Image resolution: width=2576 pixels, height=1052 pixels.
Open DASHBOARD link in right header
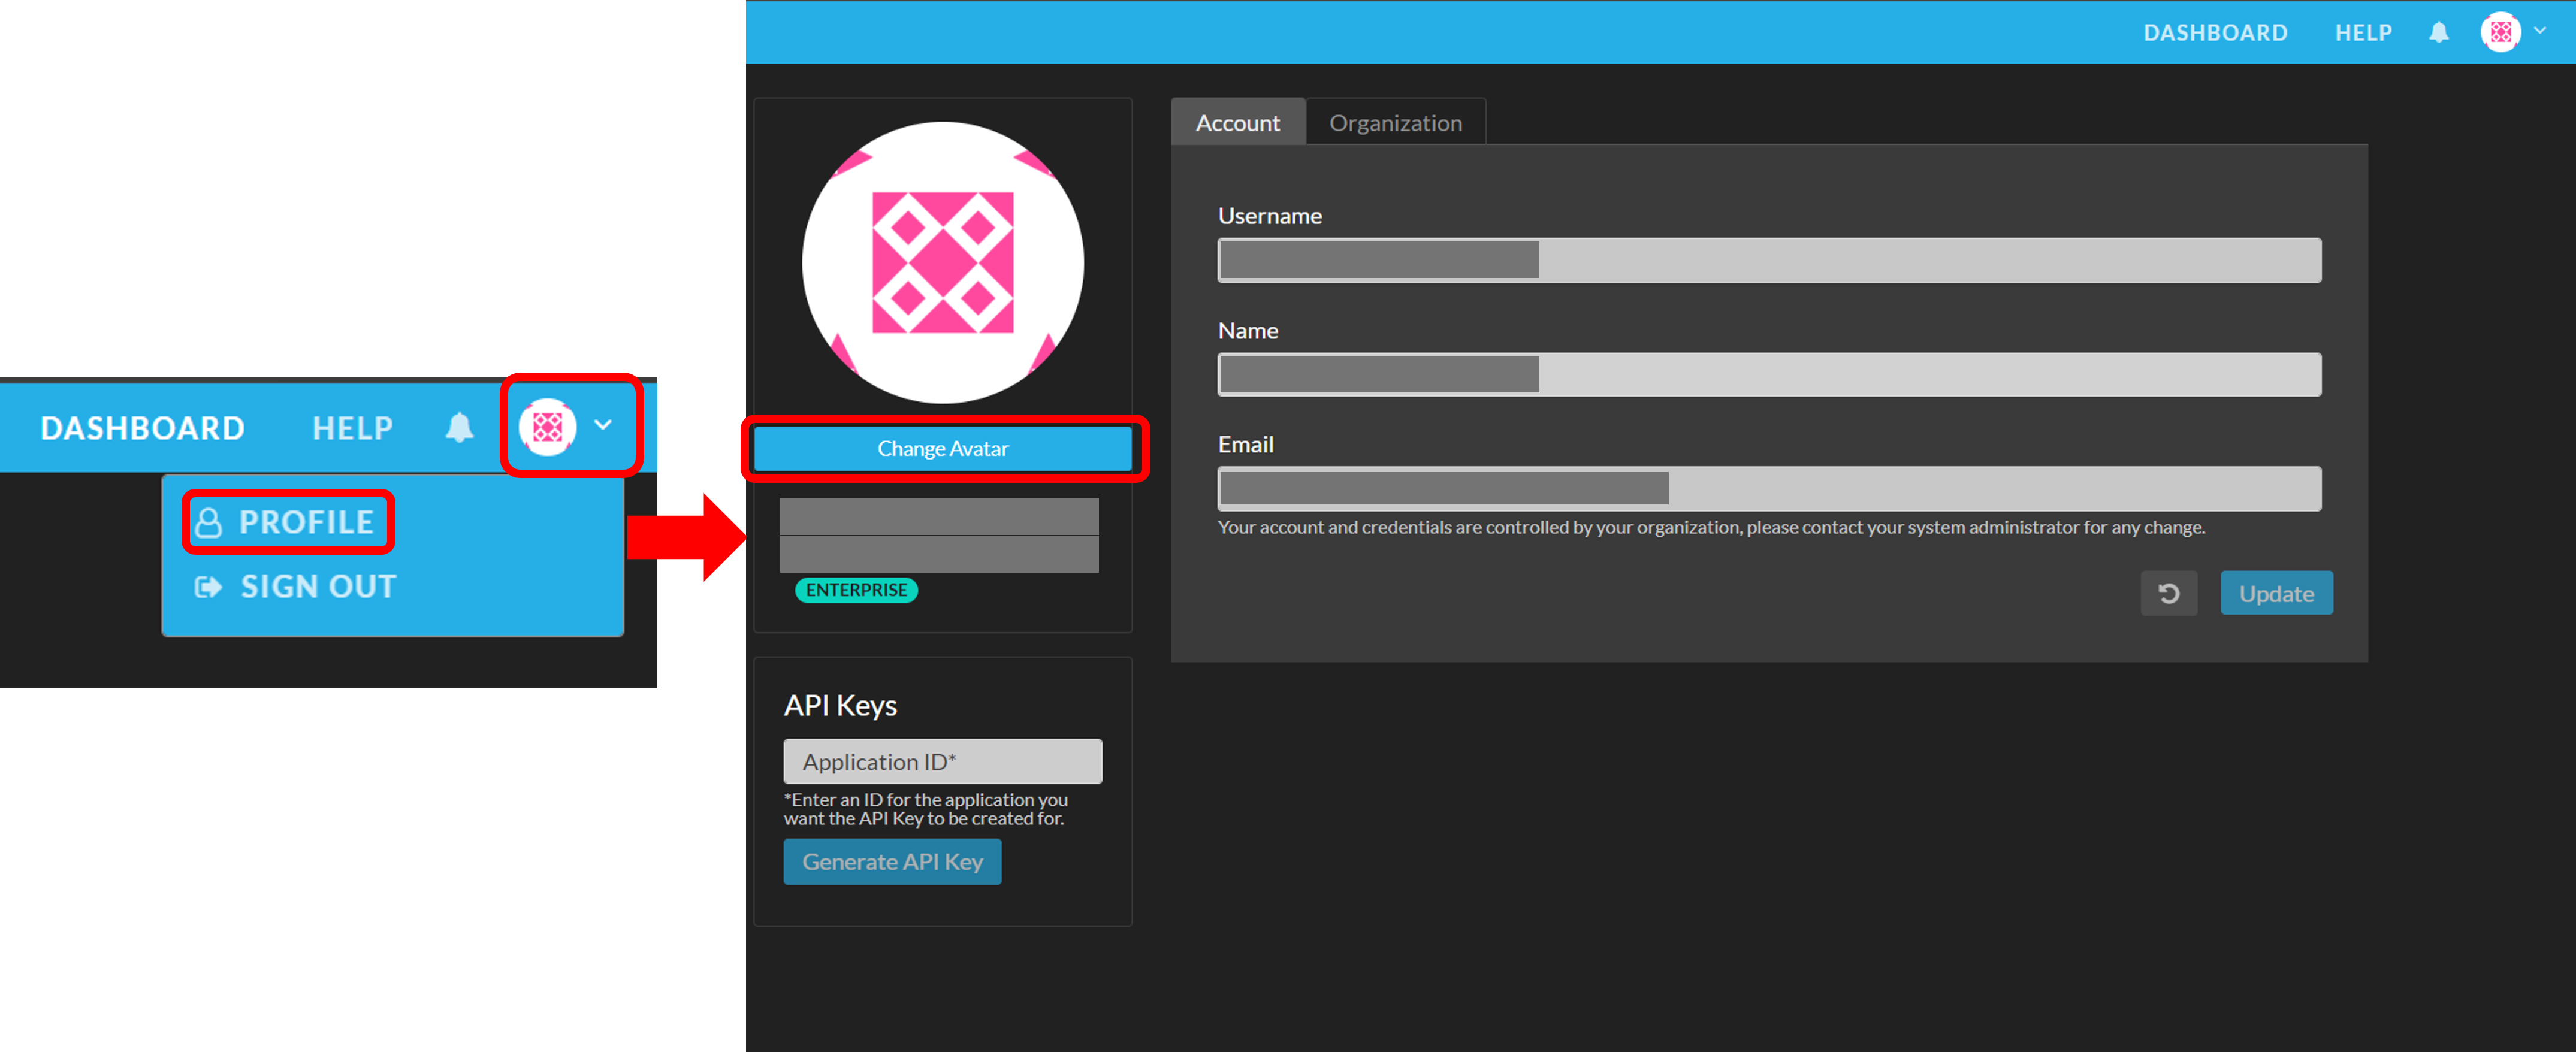pos(2215,33)
